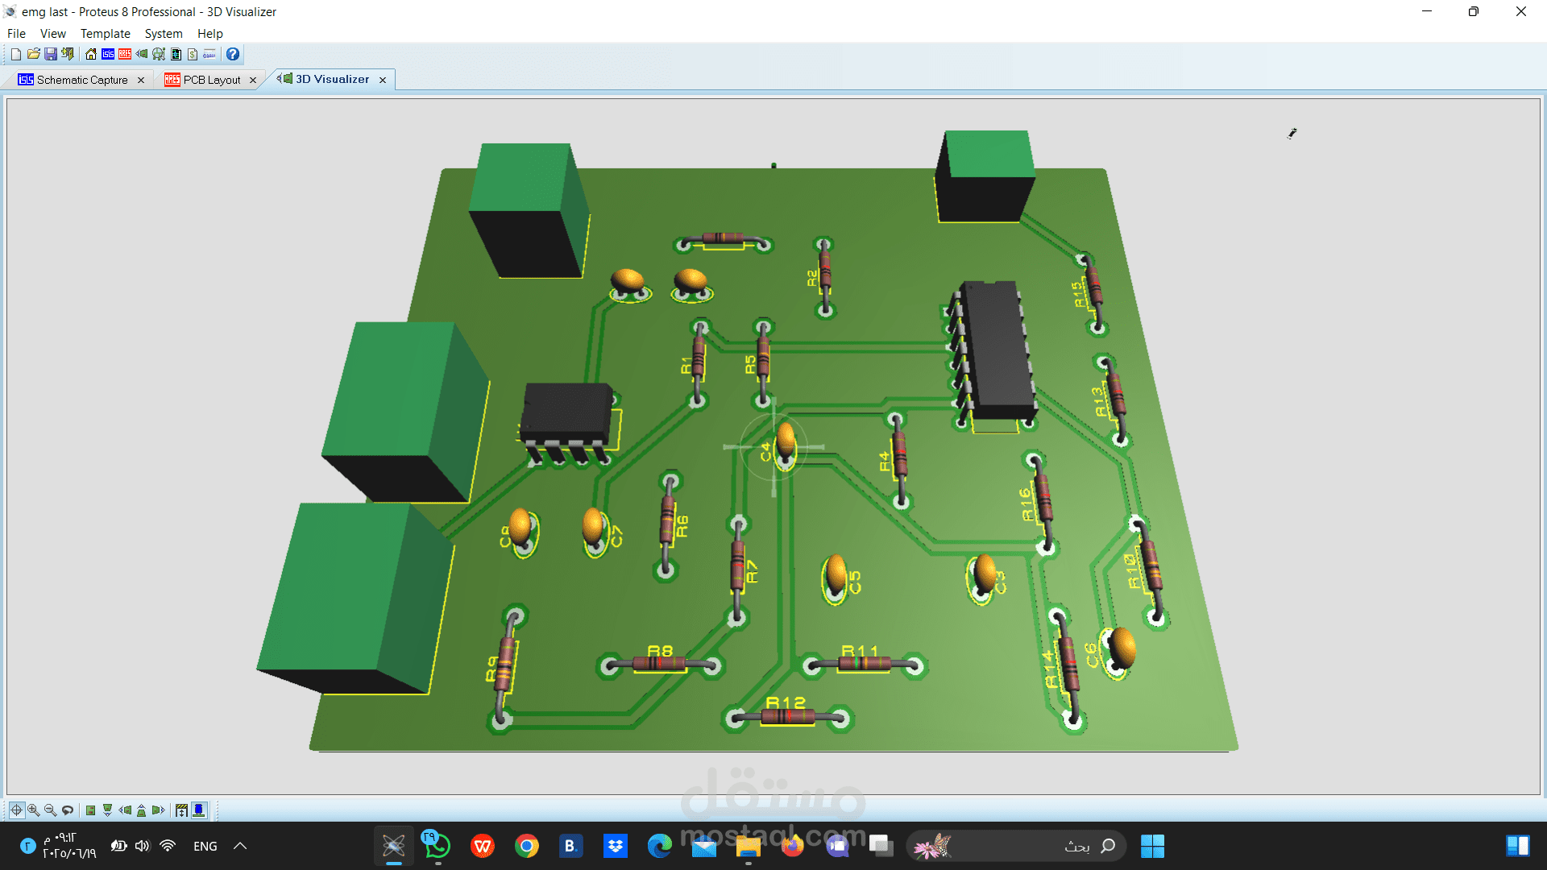Switch to right view of board

click(x=159, y=810)
